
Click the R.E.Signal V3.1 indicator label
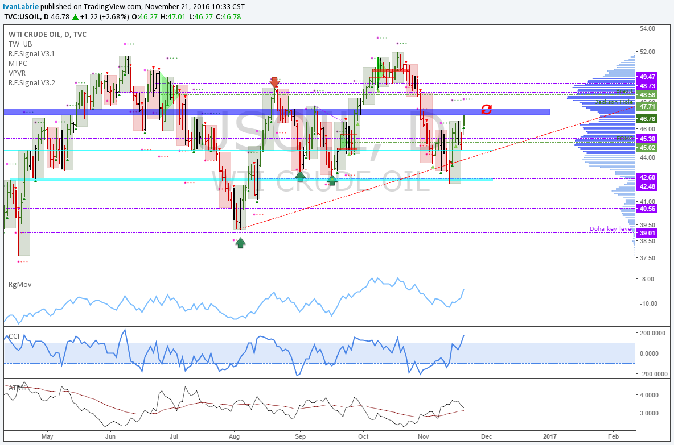tap(32, 54)
